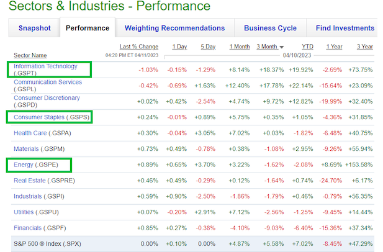Click S&P 500 YTD value +7.02%
Viewport: 383px width, 252px height.
click(x=302, y=244)
